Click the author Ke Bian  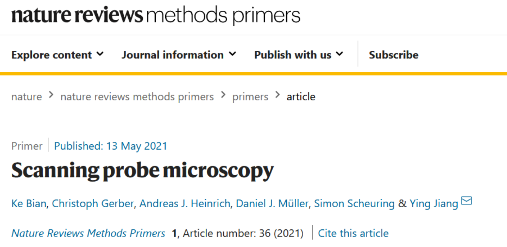(30, 204)
